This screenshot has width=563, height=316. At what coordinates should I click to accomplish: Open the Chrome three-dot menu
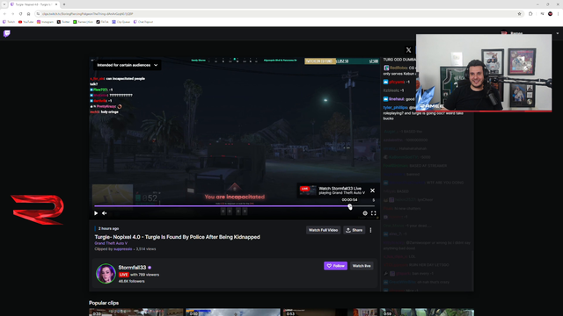[558, 14]
